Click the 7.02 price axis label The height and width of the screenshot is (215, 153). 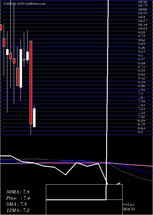tap(142, 117)
